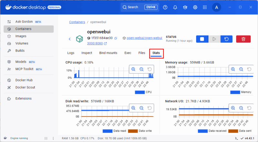Click the RAM 1.56 GB status entry
Image resolution: width=258 pixels, height=142 pixels.
click(x=70, y=138)
